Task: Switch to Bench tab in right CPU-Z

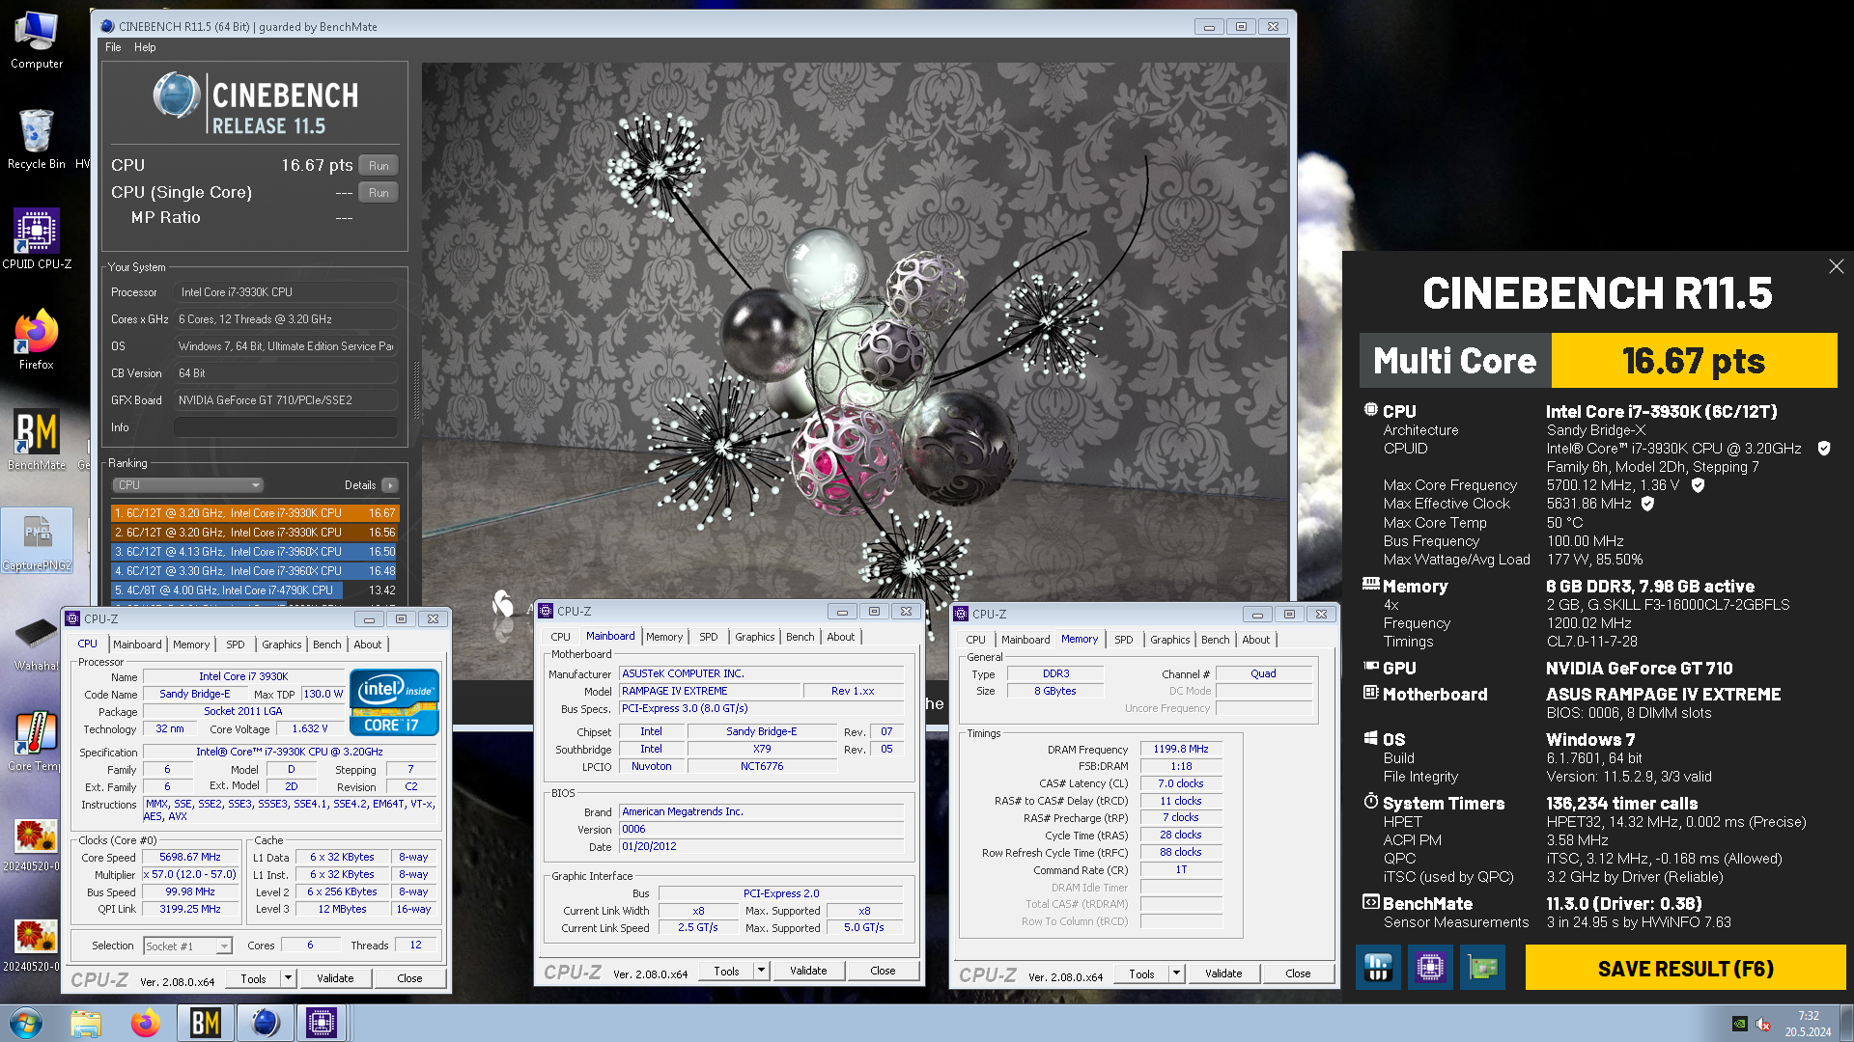Action: [x=1216, y=640]
